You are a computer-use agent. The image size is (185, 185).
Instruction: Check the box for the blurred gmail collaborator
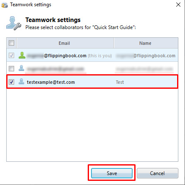click(x=11, y=68)
